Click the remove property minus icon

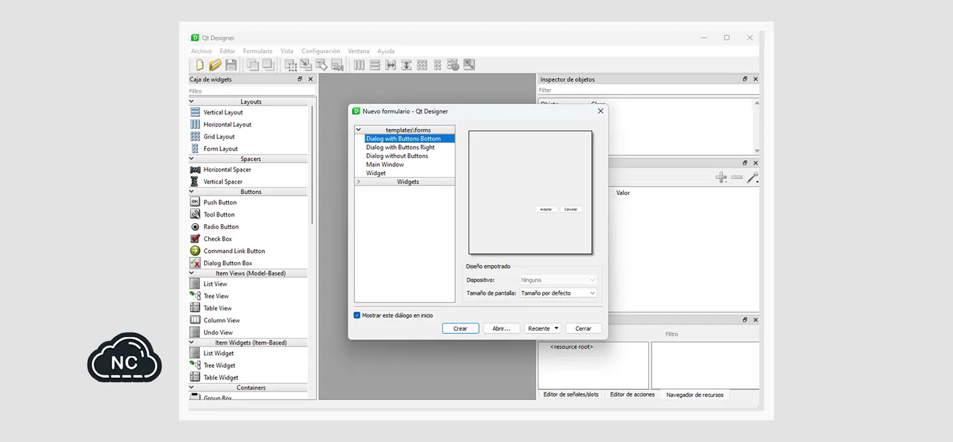(x=736, y=178)
